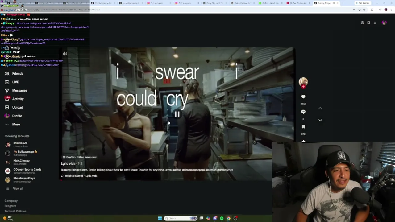
Task: Click the CapCut Editing made easy tag
Action: coord(80,157)
